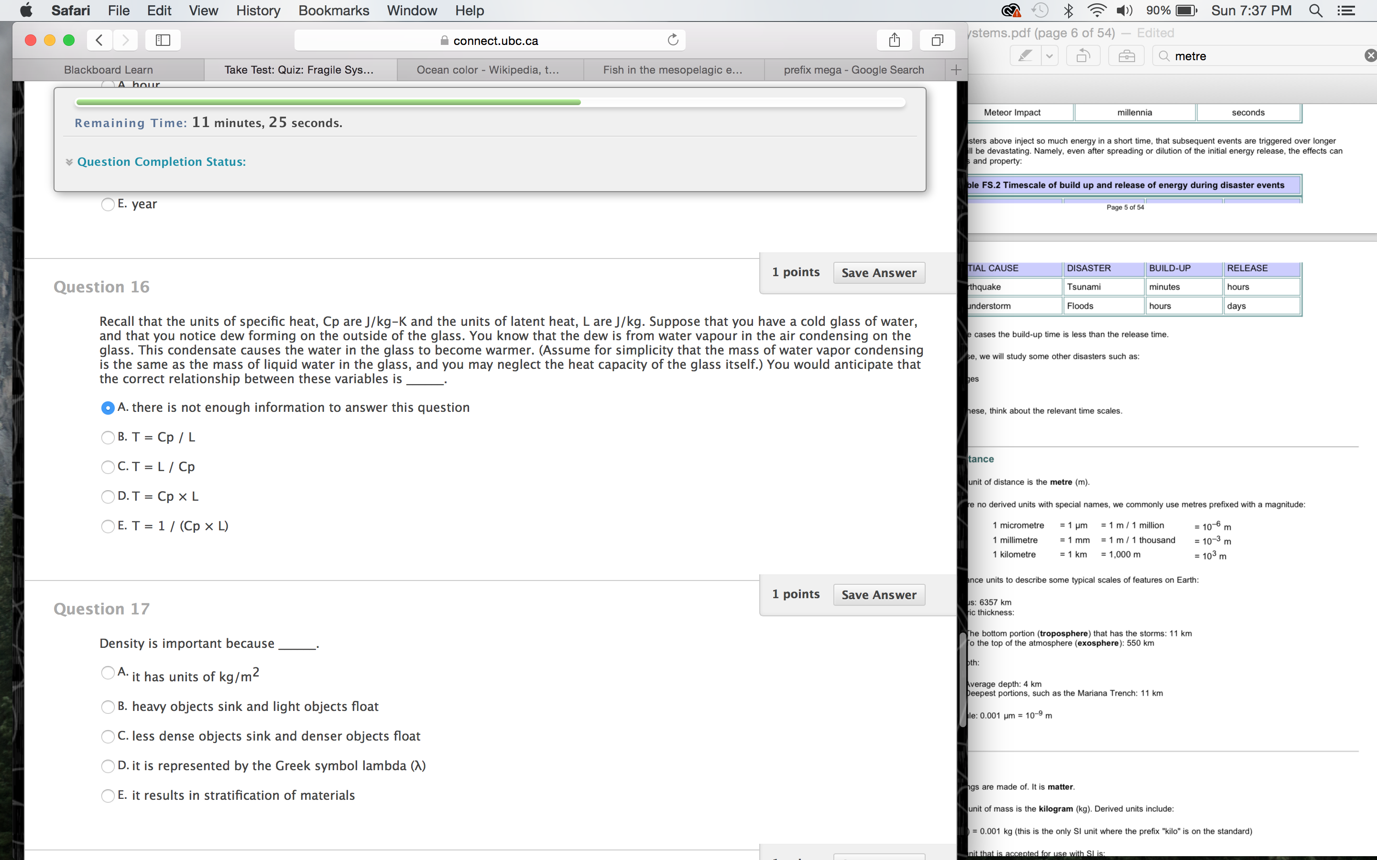
Task: Open the Bookmarks menu
Action: click(x=333, y=10)
